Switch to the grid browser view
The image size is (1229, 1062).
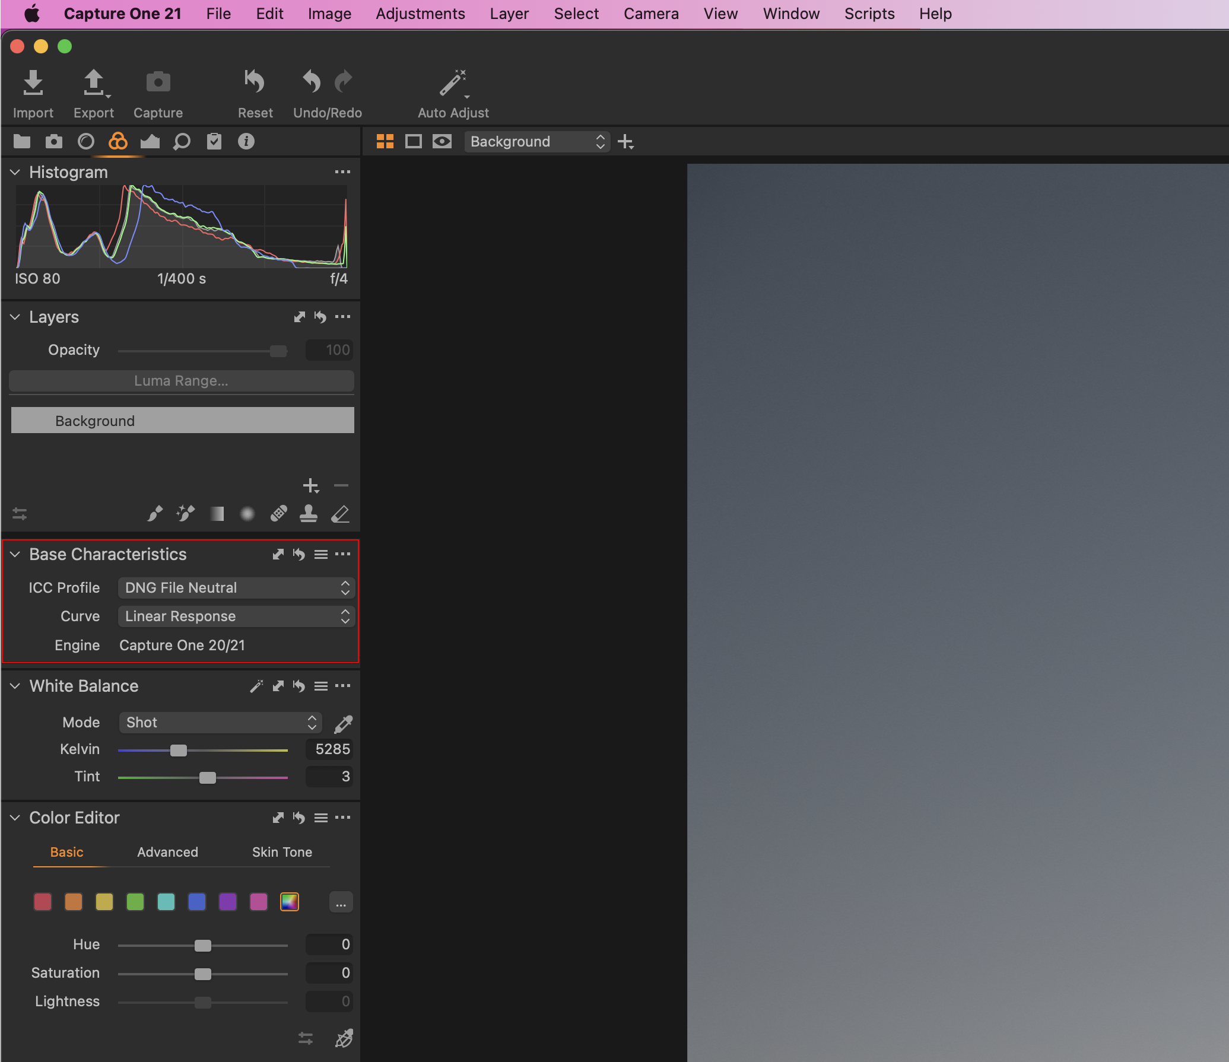385,142
